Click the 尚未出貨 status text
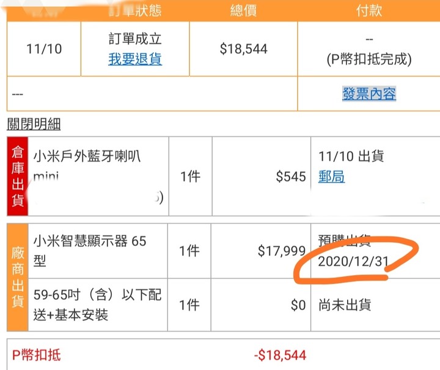Image resolution: width=440 pixels, height=370 pixels. point(345,305)
